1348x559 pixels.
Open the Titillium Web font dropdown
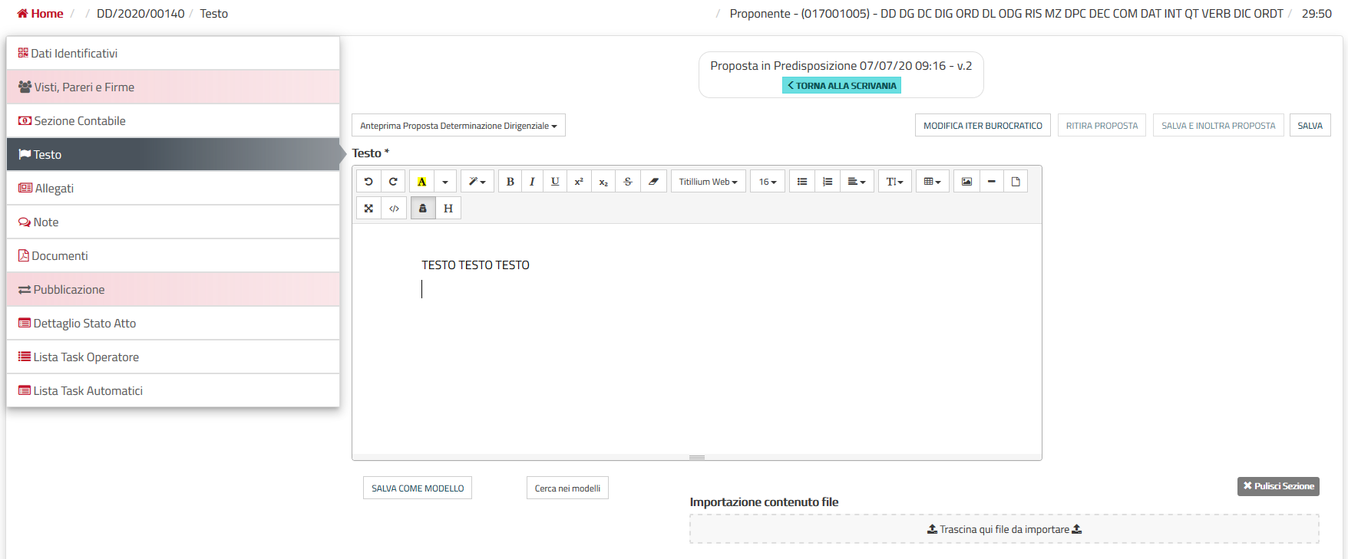(x=708, y=182)
